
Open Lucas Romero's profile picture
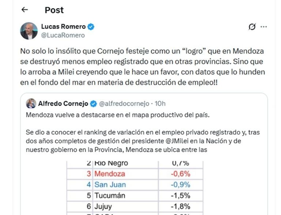coord(29,31)
